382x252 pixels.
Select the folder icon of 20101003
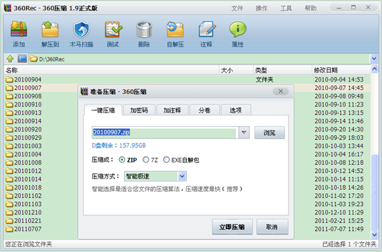(x=9, y=146)
